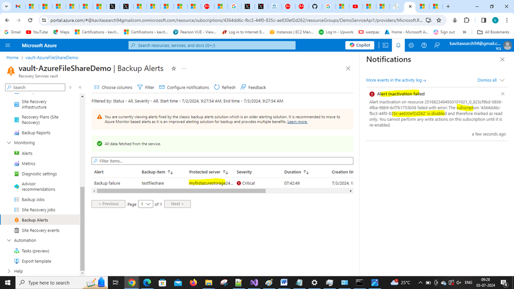Dismiss the Alert inactivation failed notification
This screenshot has width=514, height=289.
pyautogui.click(x=503, y=94)
